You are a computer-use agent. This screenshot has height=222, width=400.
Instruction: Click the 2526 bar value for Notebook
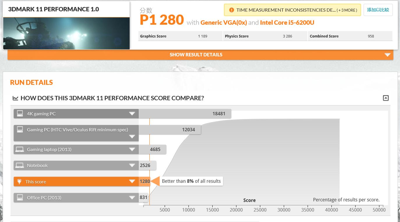tap(145, 165)
